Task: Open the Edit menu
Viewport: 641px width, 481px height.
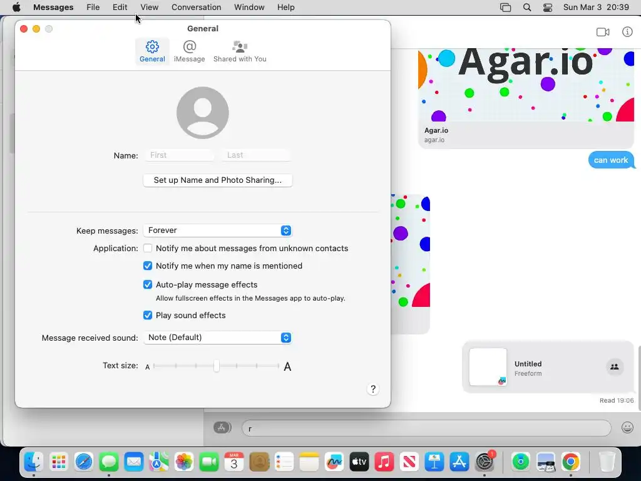Action: click(x=120, y=8)
